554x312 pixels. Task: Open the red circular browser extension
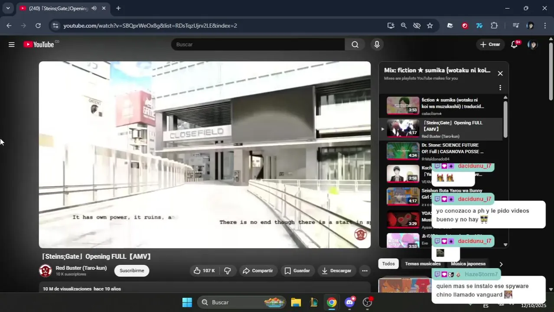tap(465, 26)
